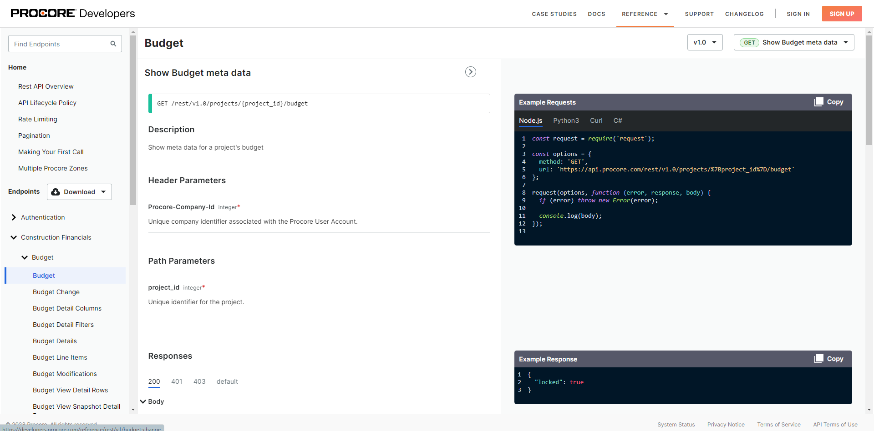The width and height of the screenshot is (874, 431).
Task: Open the Rate Limiting page
Action: [x=38, y=119]
